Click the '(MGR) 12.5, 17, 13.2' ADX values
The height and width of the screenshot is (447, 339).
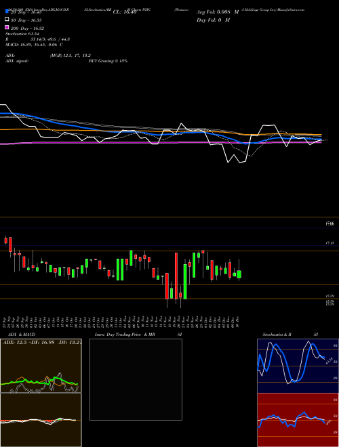pos(71,56)
